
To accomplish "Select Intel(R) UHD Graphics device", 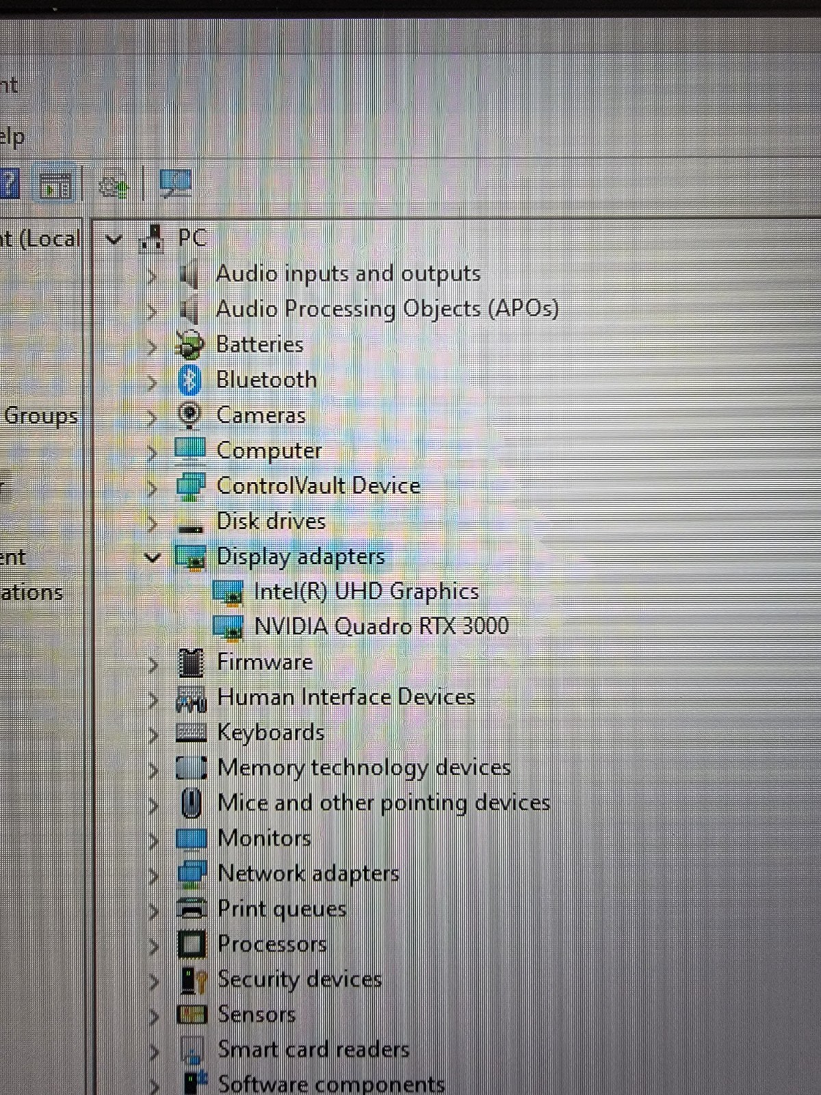I will tap(366, 592).
